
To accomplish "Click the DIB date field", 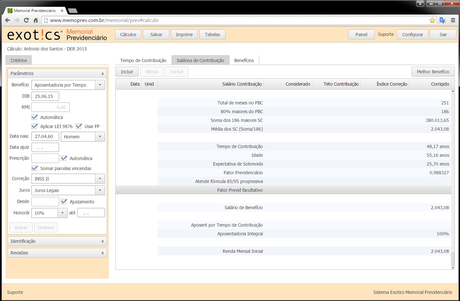I will (45, 96).
